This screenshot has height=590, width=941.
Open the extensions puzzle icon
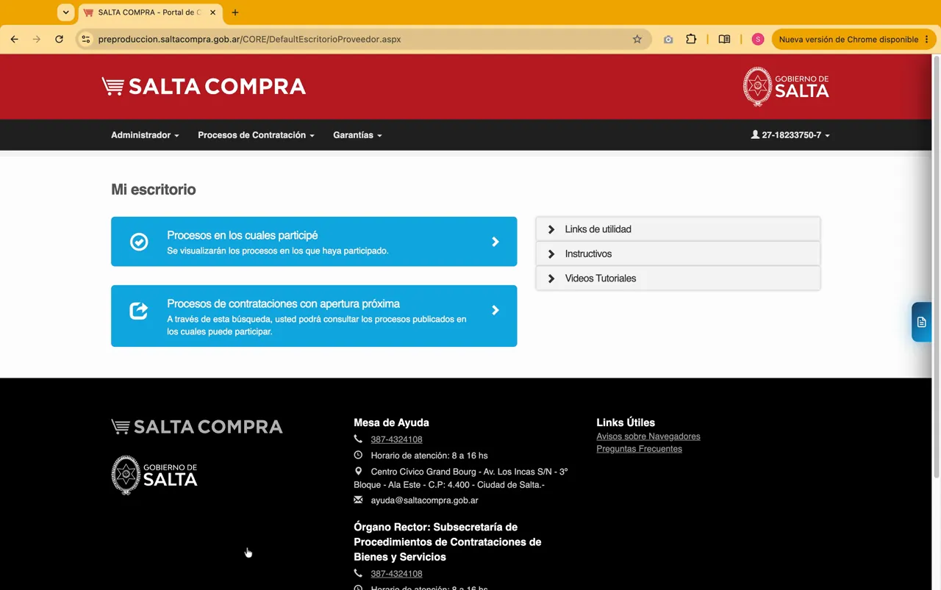pyautogui.click(x=691, y=39)
